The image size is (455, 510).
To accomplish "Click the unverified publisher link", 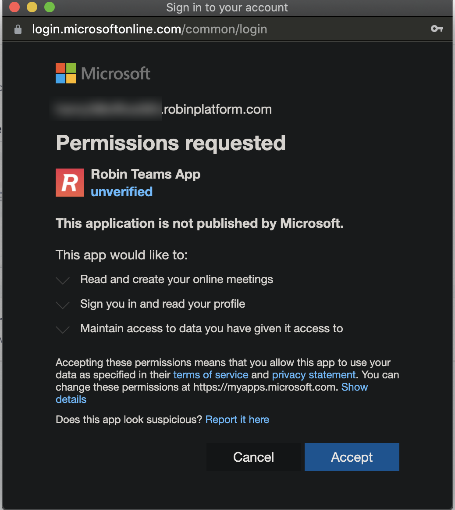I will pos(121,191).
